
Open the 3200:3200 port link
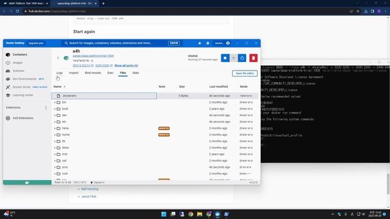click(x=102, y=66)
